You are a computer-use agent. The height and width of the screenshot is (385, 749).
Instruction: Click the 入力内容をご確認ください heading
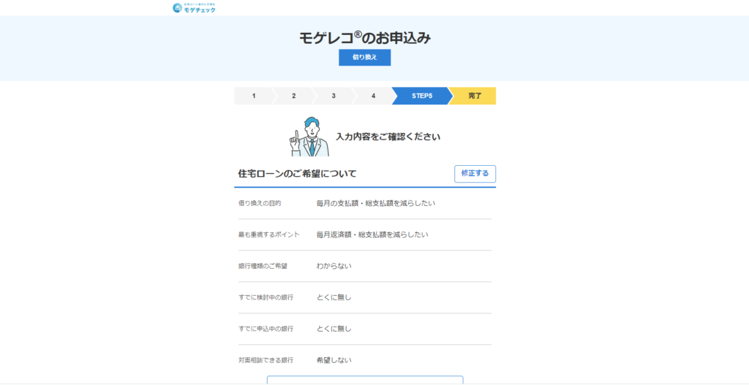tap(388, 137)
